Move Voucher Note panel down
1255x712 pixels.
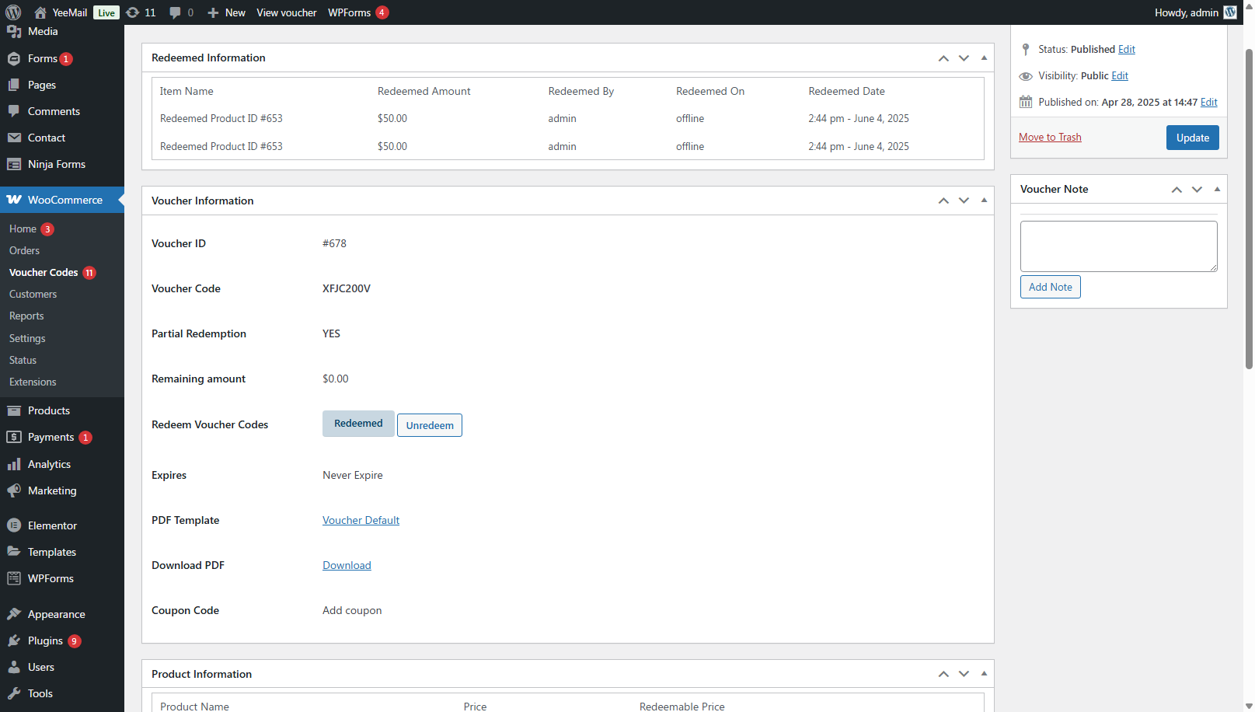tap(1197, 190)
